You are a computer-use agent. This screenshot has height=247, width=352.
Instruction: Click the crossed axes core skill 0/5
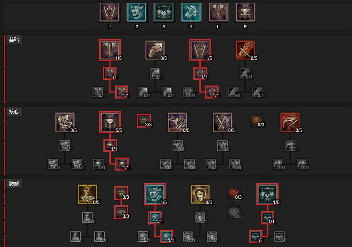222,122
